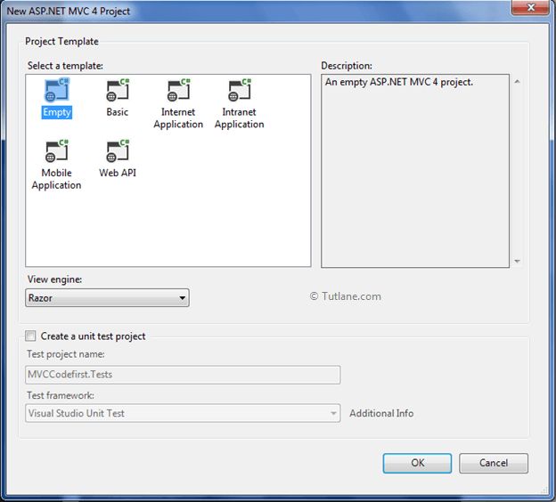
Task: Choose the Intranet Application template icon
Action: pyautogui.click(x=240, y=90)
